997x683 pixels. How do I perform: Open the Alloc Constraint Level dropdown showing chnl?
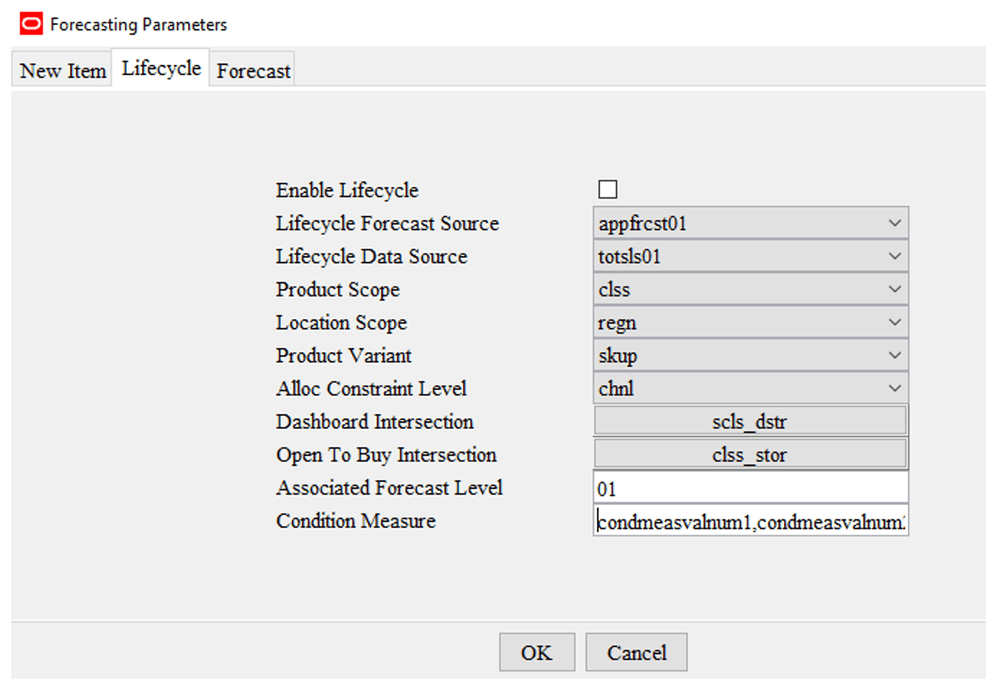click(x=749, y=388)
